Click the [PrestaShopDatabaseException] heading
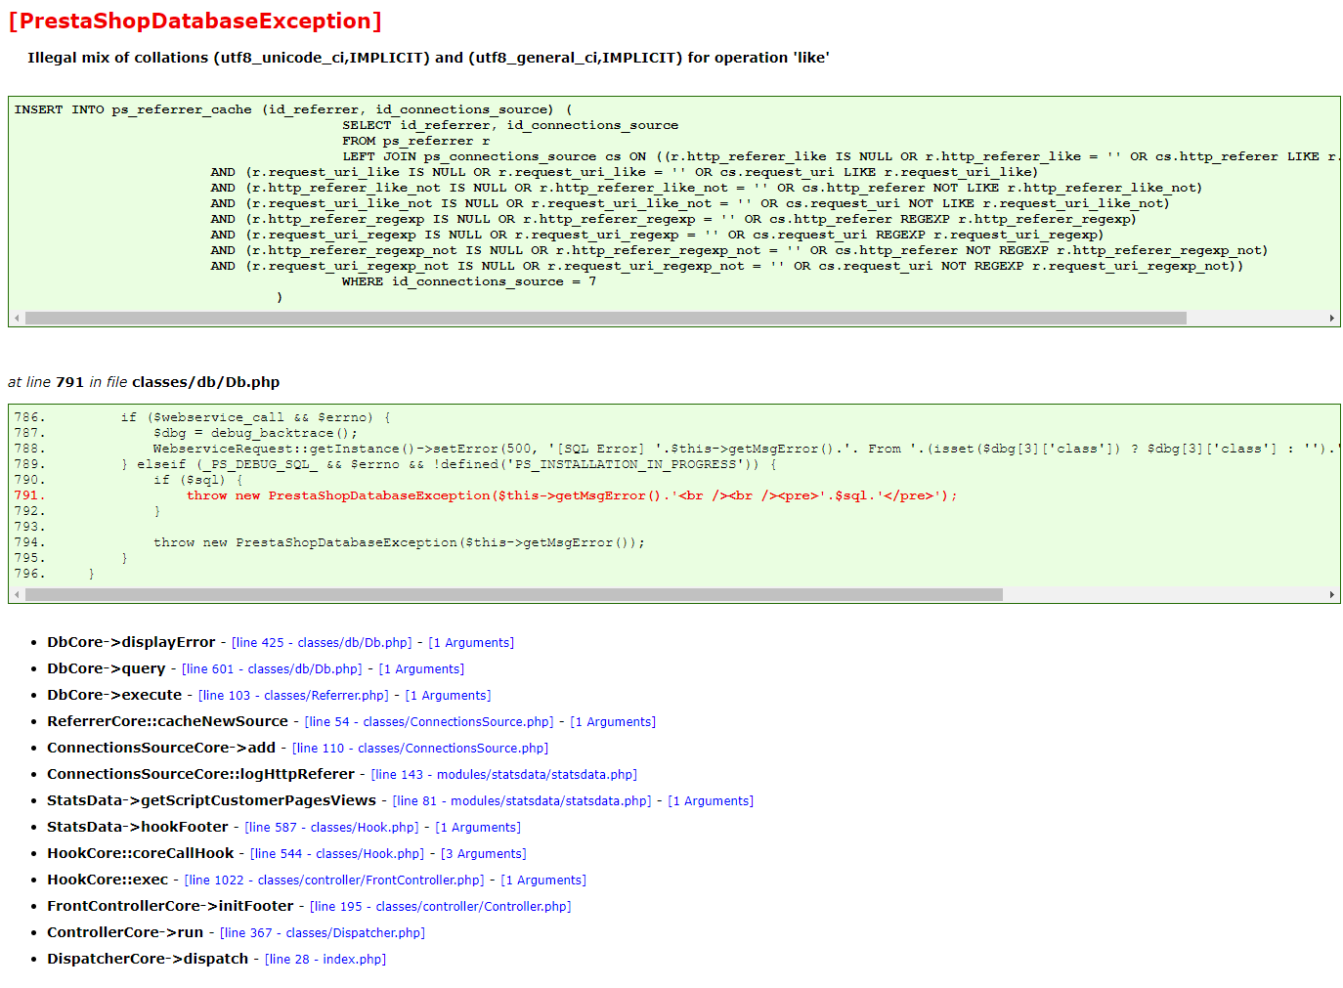Screen dimensions: 1343x988 (x=195, y=21)
